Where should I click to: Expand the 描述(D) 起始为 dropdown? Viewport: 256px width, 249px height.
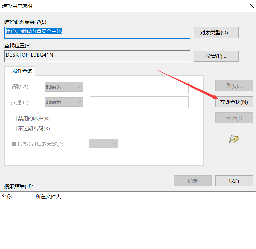point(64,102)
